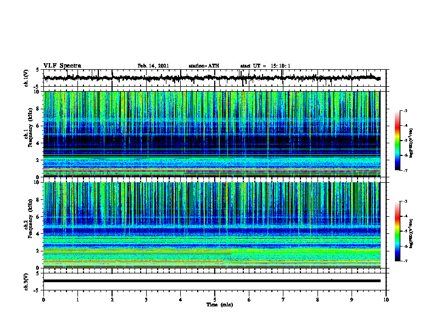This screenshot has width=435, height=336.
Task: Click the "-7" label on ch.2 color bar
Action: [405, 261]
